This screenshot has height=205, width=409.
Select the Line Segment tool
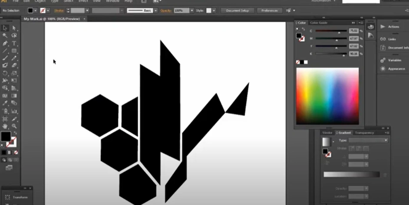point(5,51)
